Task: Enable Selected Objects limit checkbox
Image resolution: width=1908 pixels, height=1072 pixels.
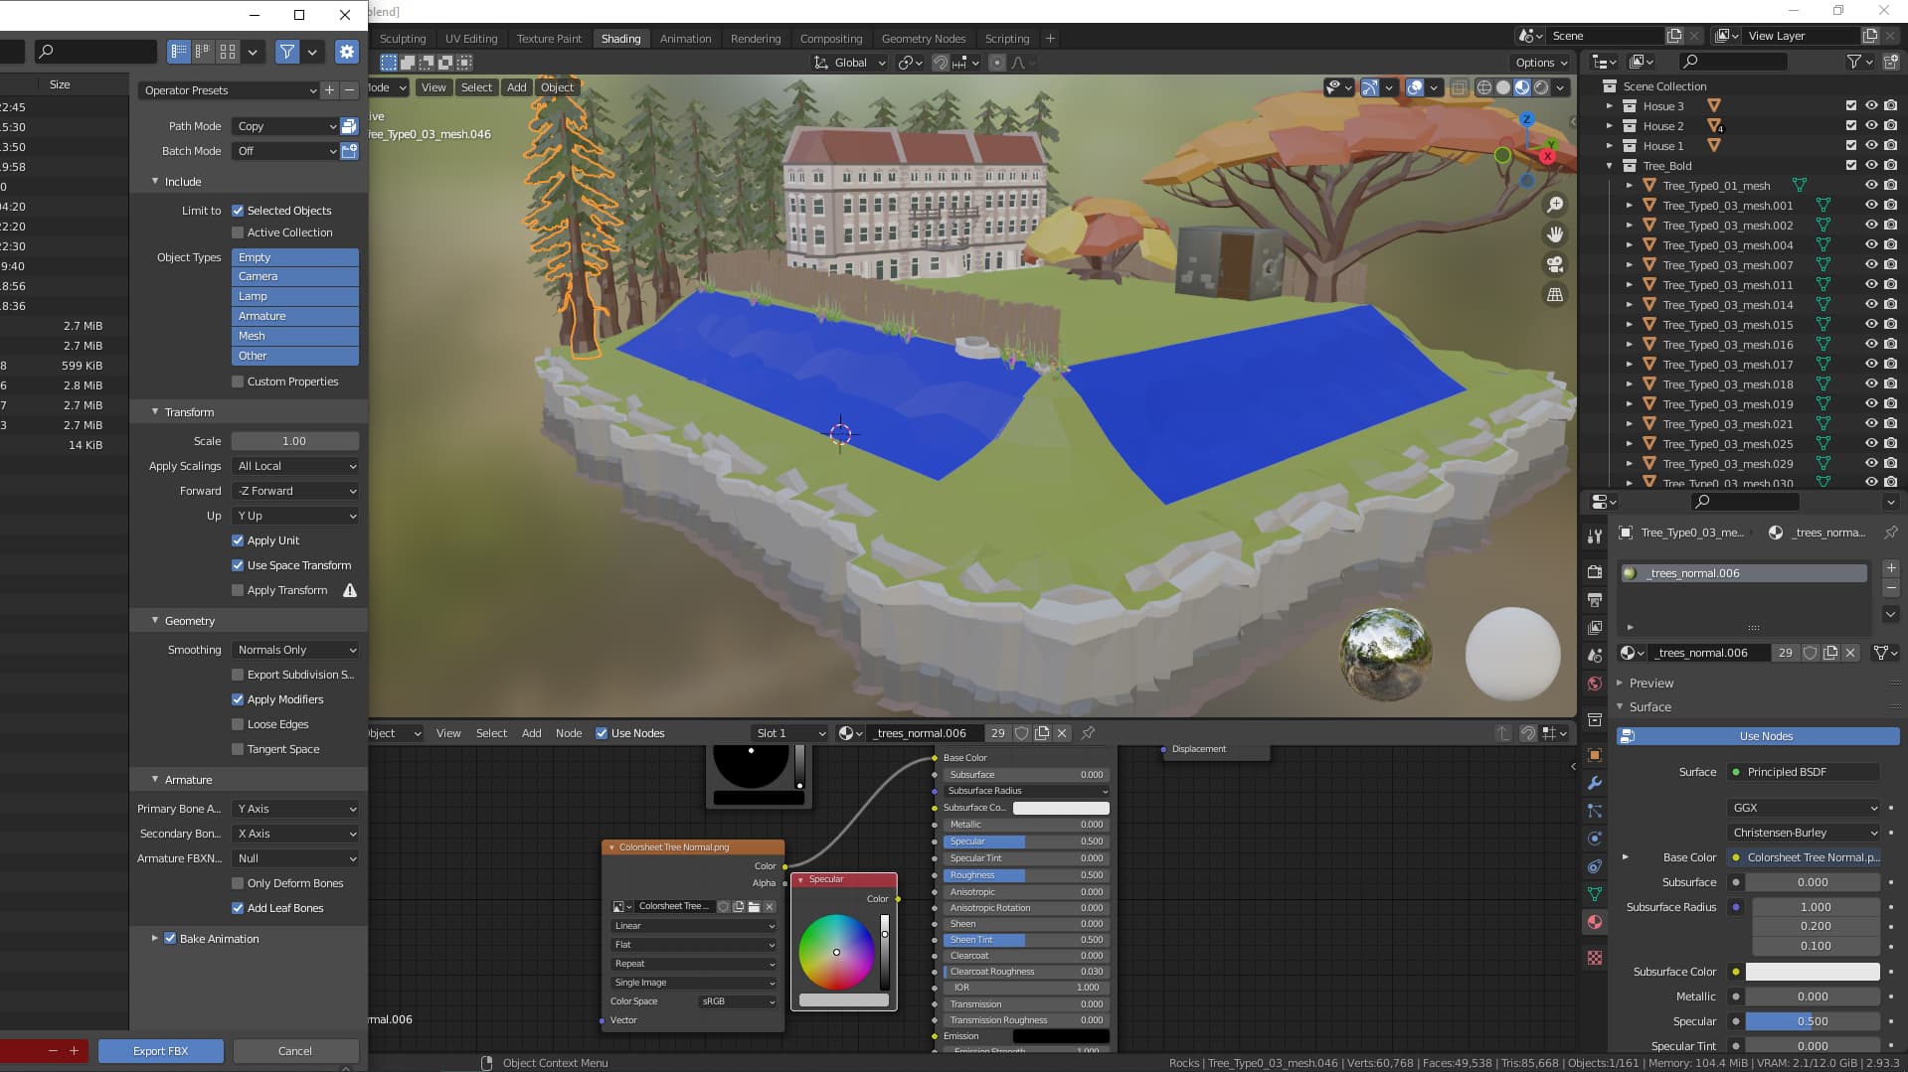Action: [x=238, y=211]
